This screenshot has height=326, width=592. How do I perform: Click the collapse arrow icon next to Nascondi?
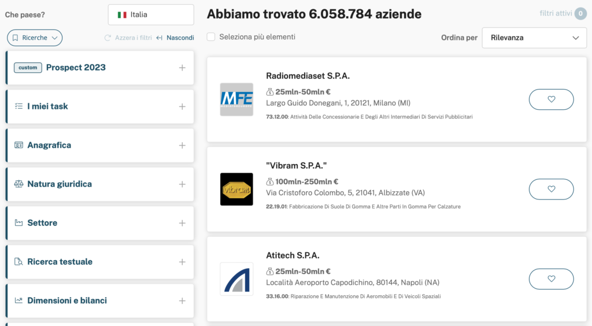pos(160,38)
